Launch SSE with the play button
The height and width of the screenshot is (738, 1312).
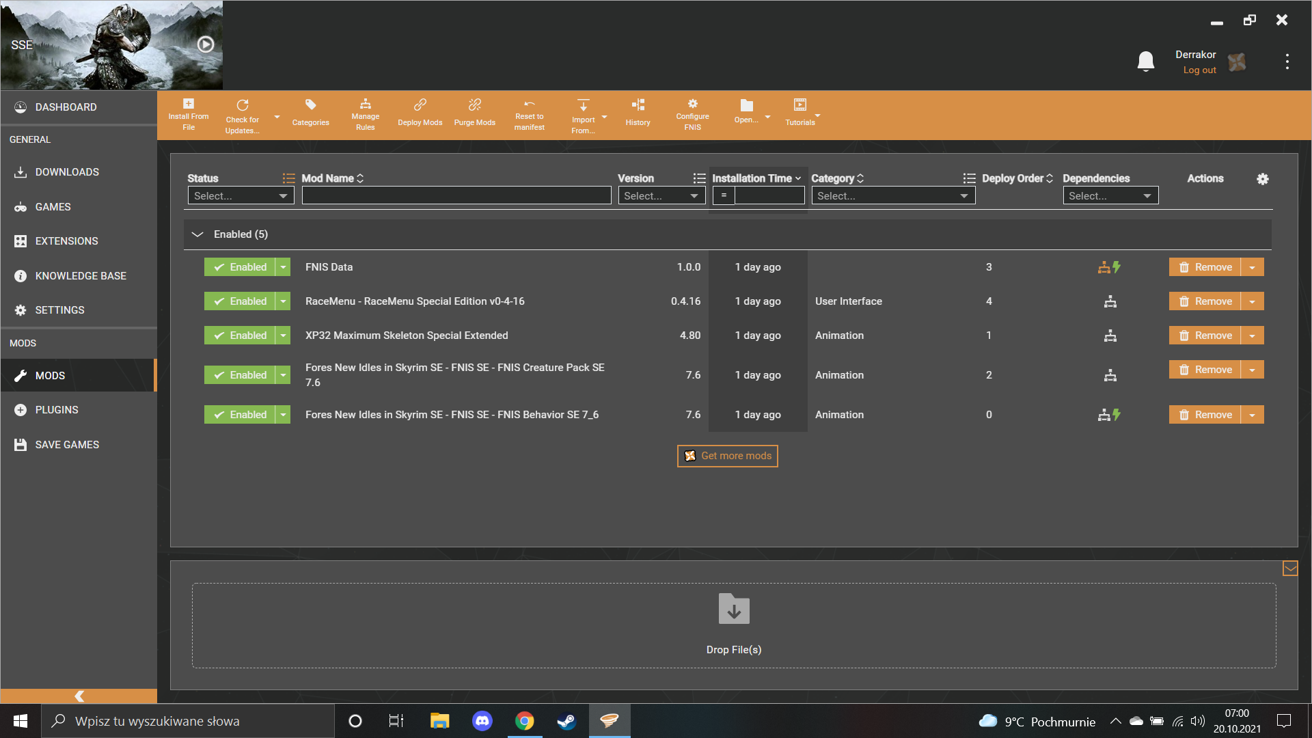tap(206, 44)
